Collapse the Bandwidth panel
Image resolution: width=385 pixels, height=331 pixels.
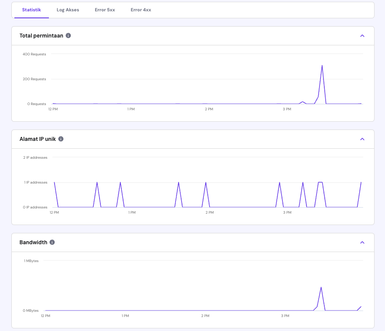362,242
